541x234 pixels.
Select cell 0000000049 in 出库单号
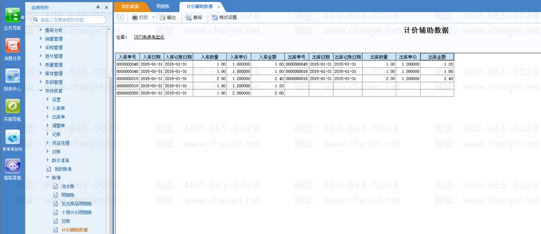[296, 64]
